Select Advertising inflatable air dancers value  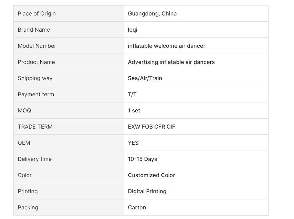click(x=171, y=62)
